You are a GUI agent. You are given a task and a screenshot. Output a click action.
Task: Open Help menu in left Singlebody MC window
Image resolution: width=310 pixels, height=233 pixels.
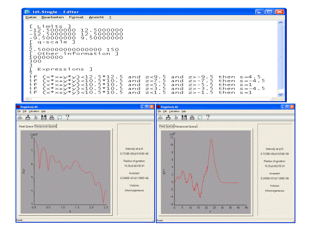coord(43,111)
